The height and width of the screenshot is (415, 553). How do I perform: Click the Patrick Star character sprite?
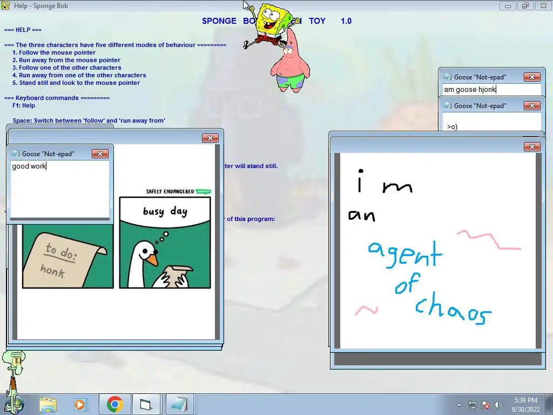click(290, 62)
